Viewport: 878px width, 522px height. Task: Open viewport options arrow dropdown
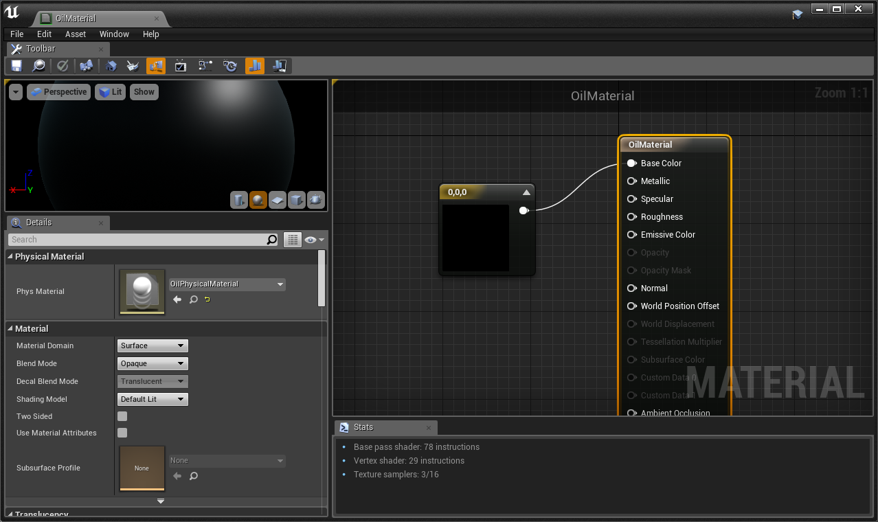coord(16,92)
